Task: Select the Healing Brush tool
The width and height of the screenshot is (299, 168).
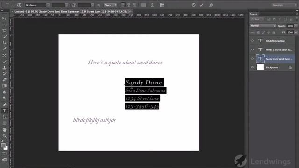Action: tap(4, 56)
